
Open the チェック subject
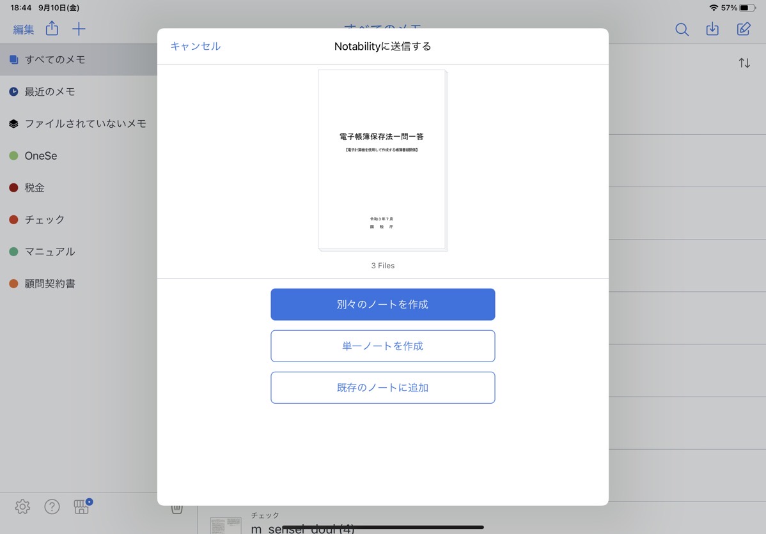[78, 220]
